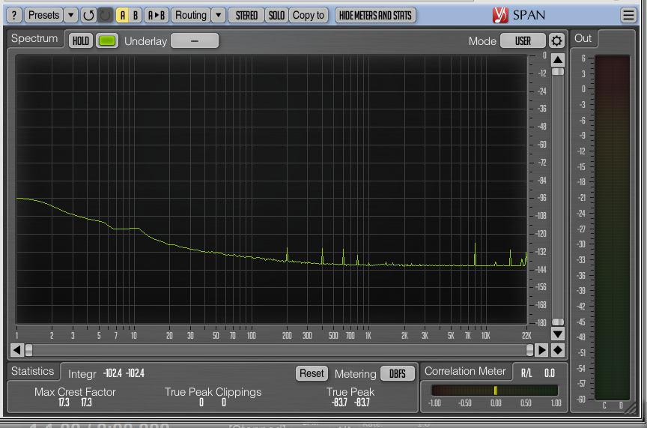Image resolution: width=647 pixels, height=428 pixels.
Task: Click the 22K frequency axis label
Action: [x=526, y=336]
